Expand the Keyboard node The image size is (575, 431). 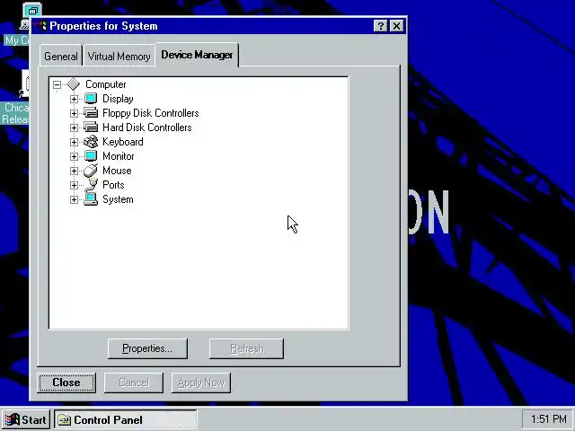click(x=74, y=142)
